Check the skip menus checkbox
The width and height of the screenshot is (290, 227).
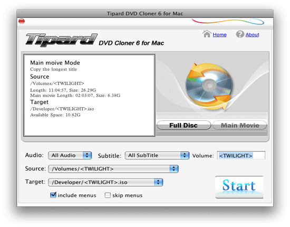click(108, 195)
